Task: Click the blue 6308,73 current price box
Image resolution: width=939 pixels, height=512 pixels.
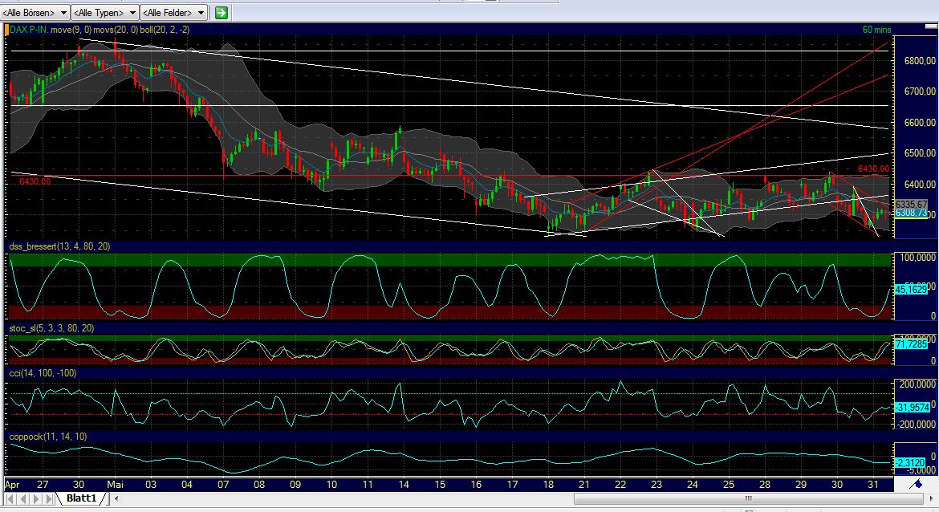Action: (x=913, y=212)
